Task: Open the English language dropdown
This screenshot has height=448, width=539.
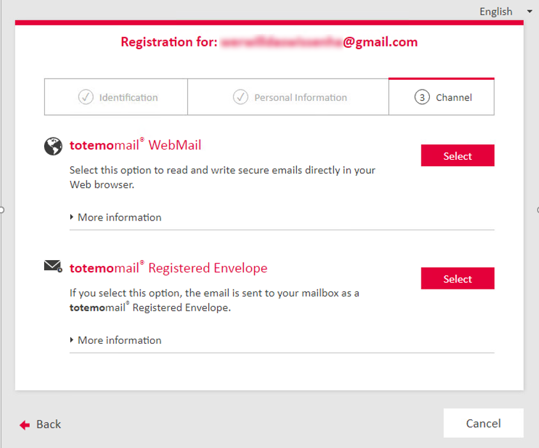Action: tap(506, 12)
